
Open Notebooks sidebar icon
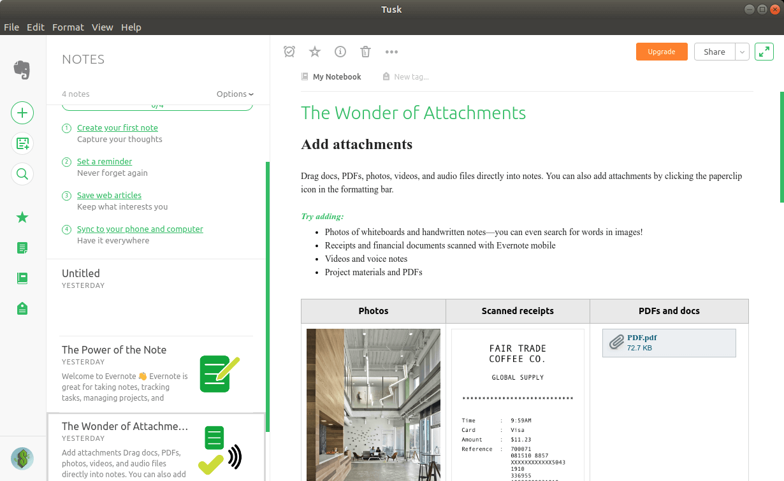click(x=22, y=278)
